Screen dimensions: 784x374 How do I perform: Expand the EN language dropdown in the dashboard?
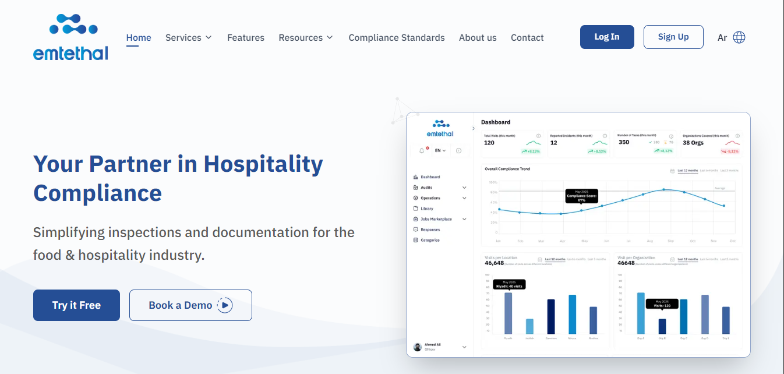tap(440, 150)
